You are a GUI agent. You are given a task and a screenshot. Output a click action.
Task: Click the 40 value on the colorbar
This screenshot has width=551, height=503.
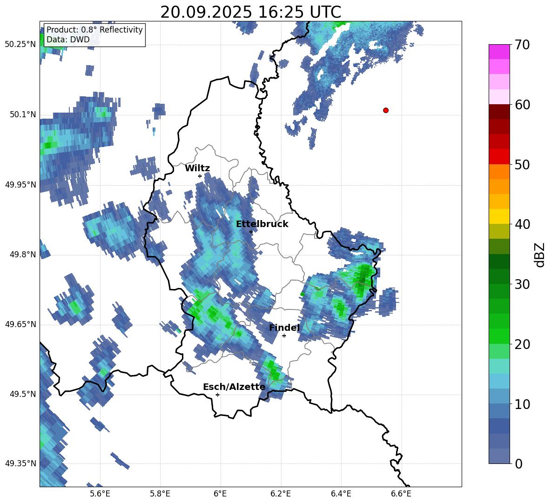pyautogui.click(x=522, y=224)
